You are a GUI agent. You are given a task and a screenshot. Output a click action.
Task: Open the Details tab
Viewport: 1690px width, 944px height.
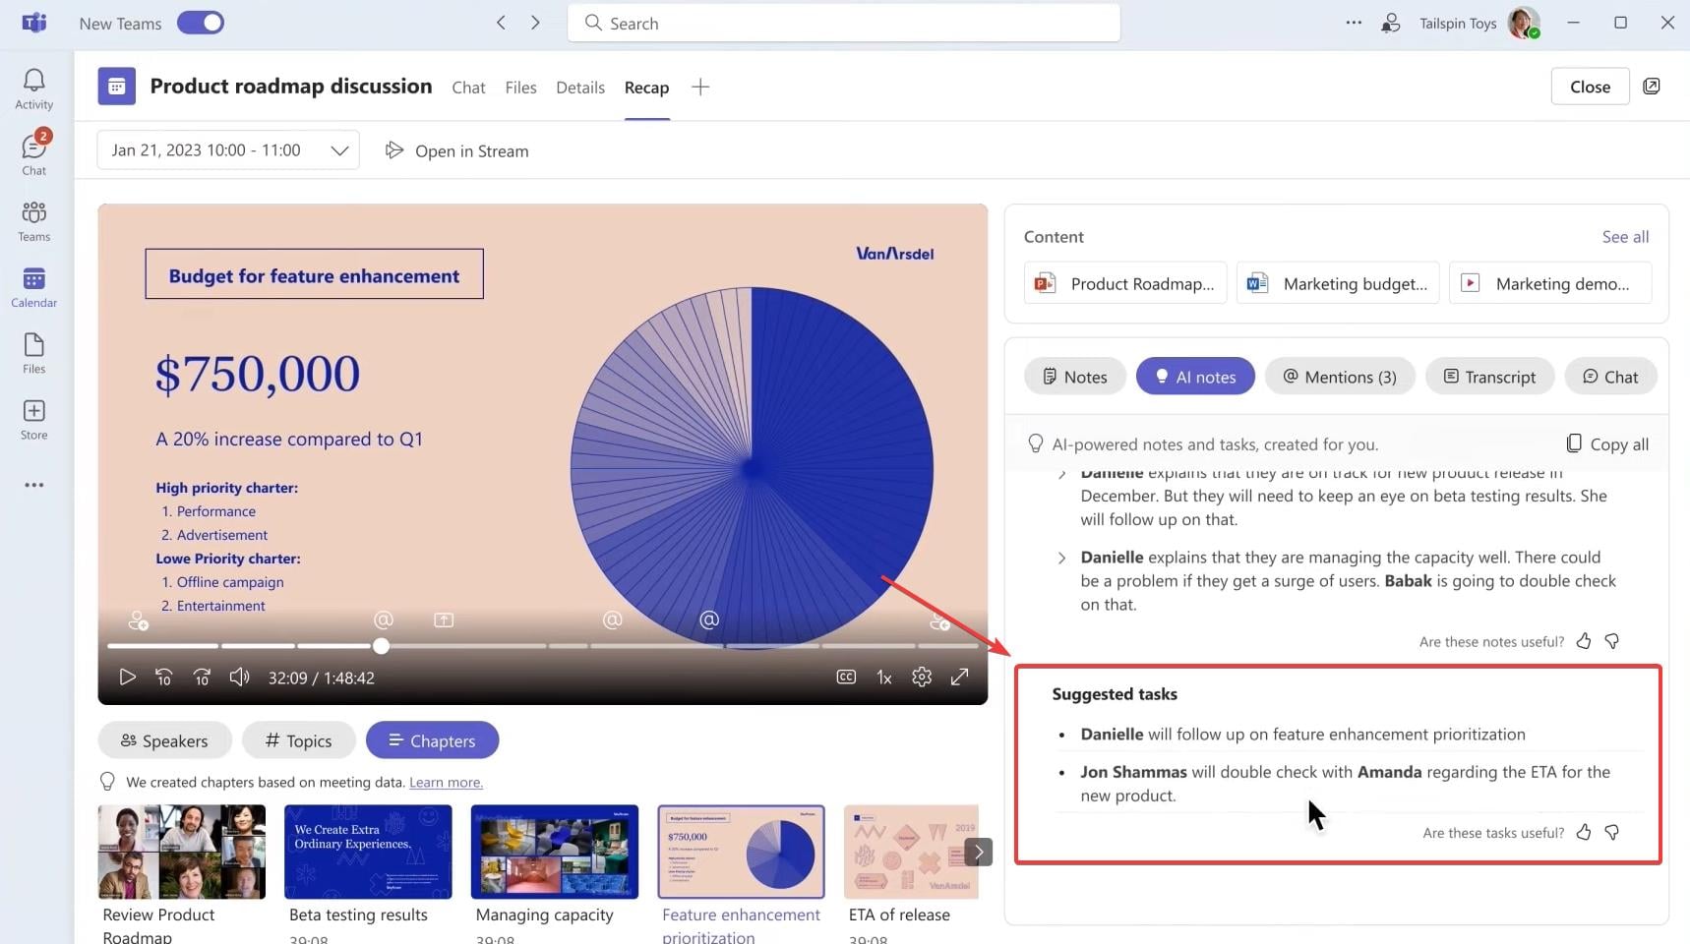pyautogui.click(x=580, y=88)
